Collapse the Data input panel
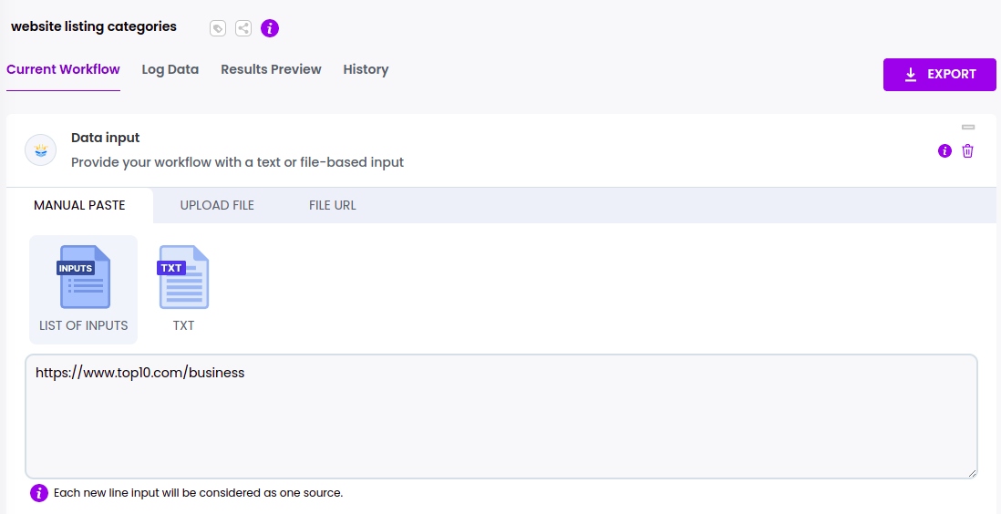 click(x=968, y=128)
